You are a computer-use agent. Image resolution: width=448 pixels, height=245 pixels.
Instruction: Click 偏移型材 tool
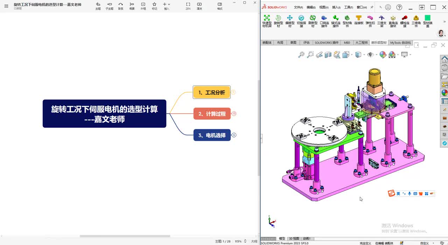pos(290,21)
